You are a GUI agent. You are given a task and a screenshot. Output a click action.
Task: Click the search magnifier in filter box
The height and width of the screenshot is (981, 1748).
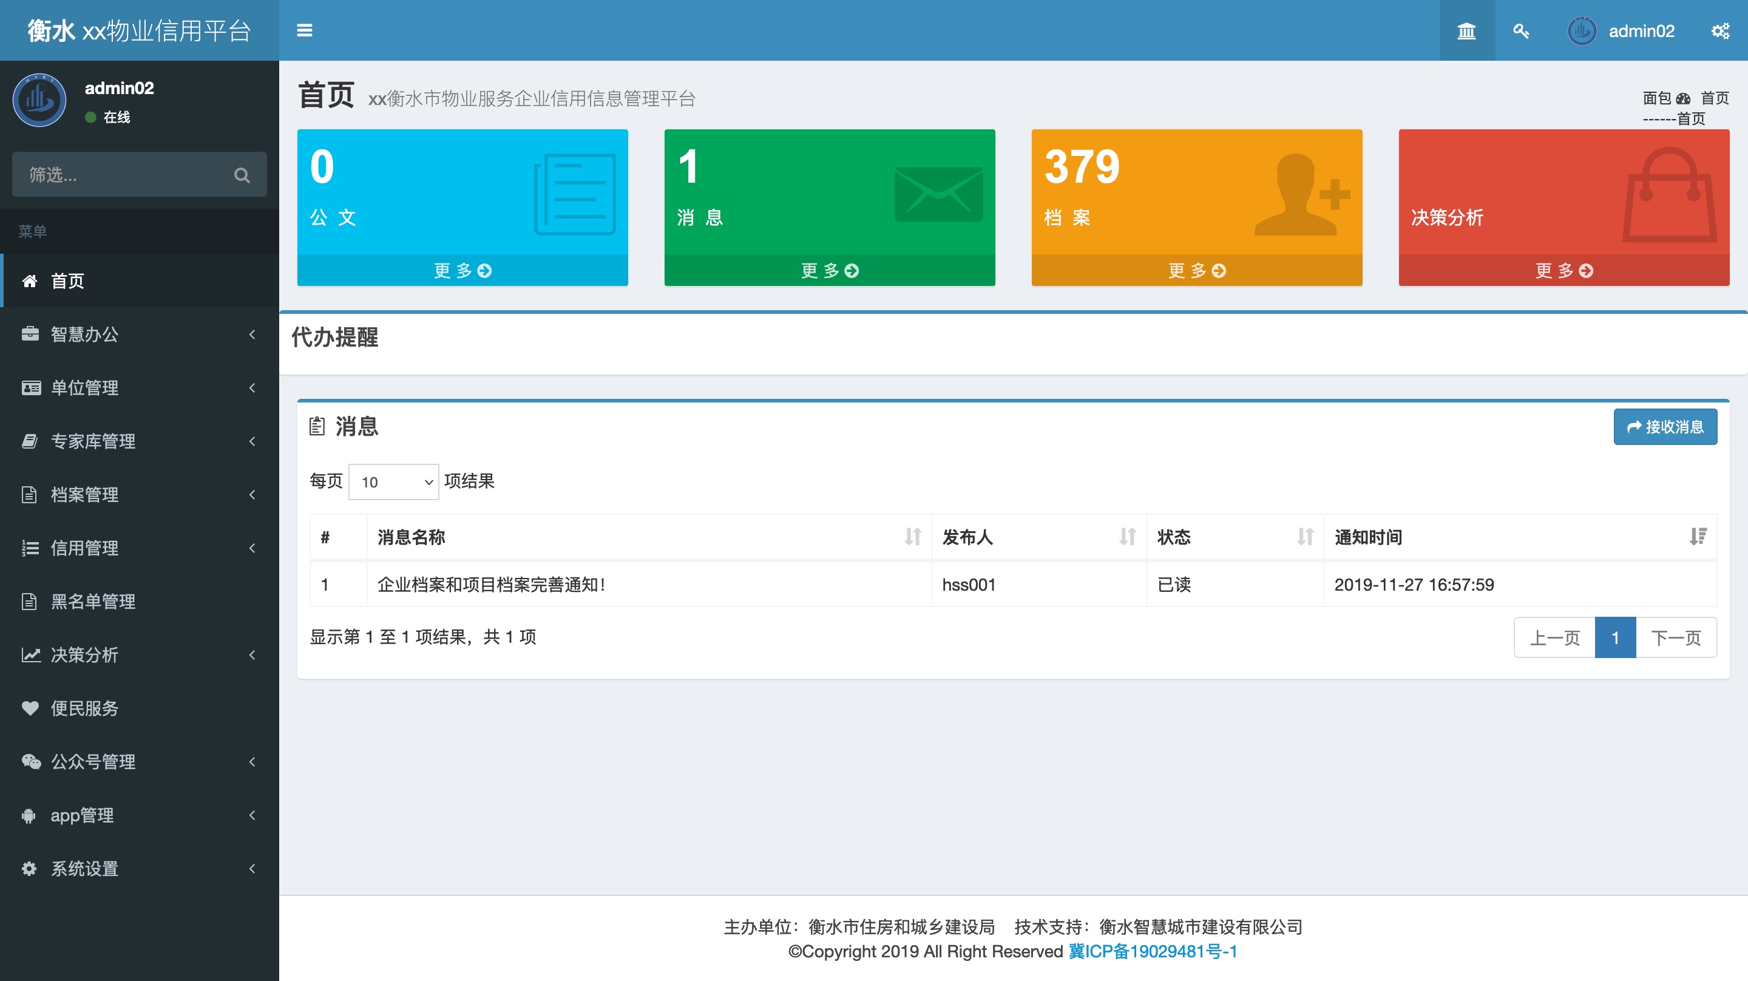point(242,175)
